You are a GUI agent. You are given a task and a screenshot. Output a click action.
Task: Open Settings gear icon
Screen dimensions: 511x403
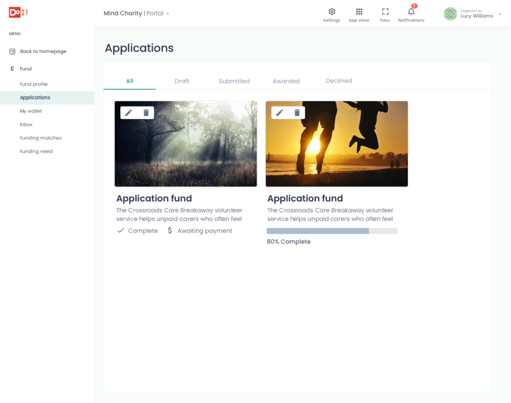click(332, 12)
